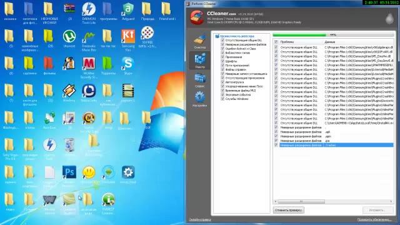Viewport: 400px width, 225px height.
Task: Open the uTorrent desktop icon
Action: coord(69,39)
